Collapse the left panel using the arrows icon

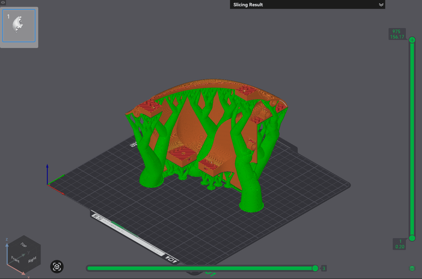[x=3, y=3]
